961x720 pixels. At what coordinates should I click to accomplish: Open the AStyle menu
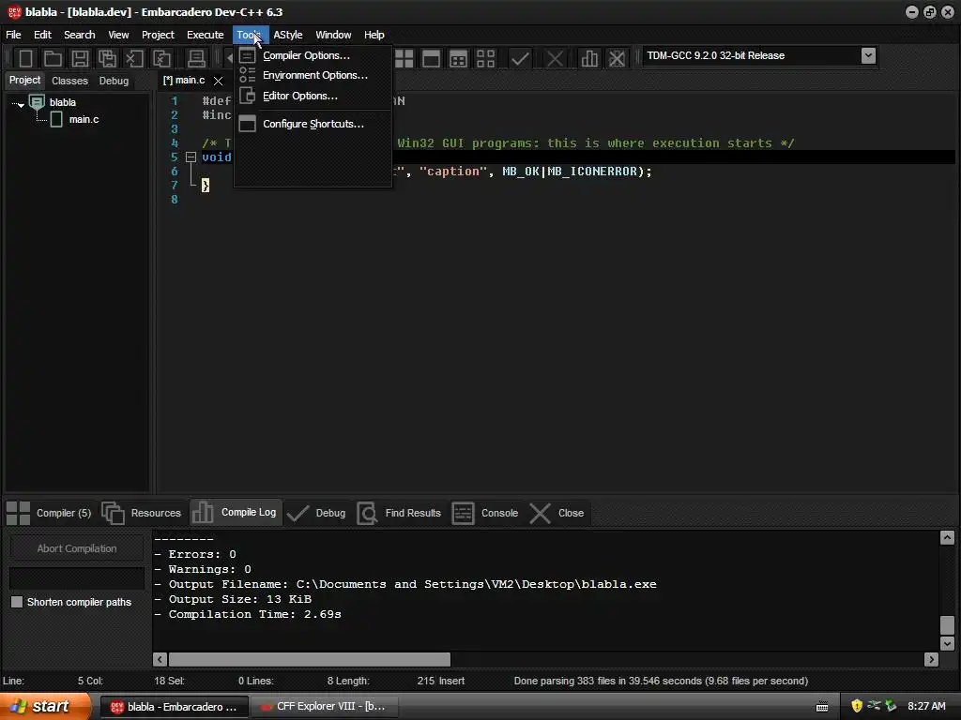[287, 35]
